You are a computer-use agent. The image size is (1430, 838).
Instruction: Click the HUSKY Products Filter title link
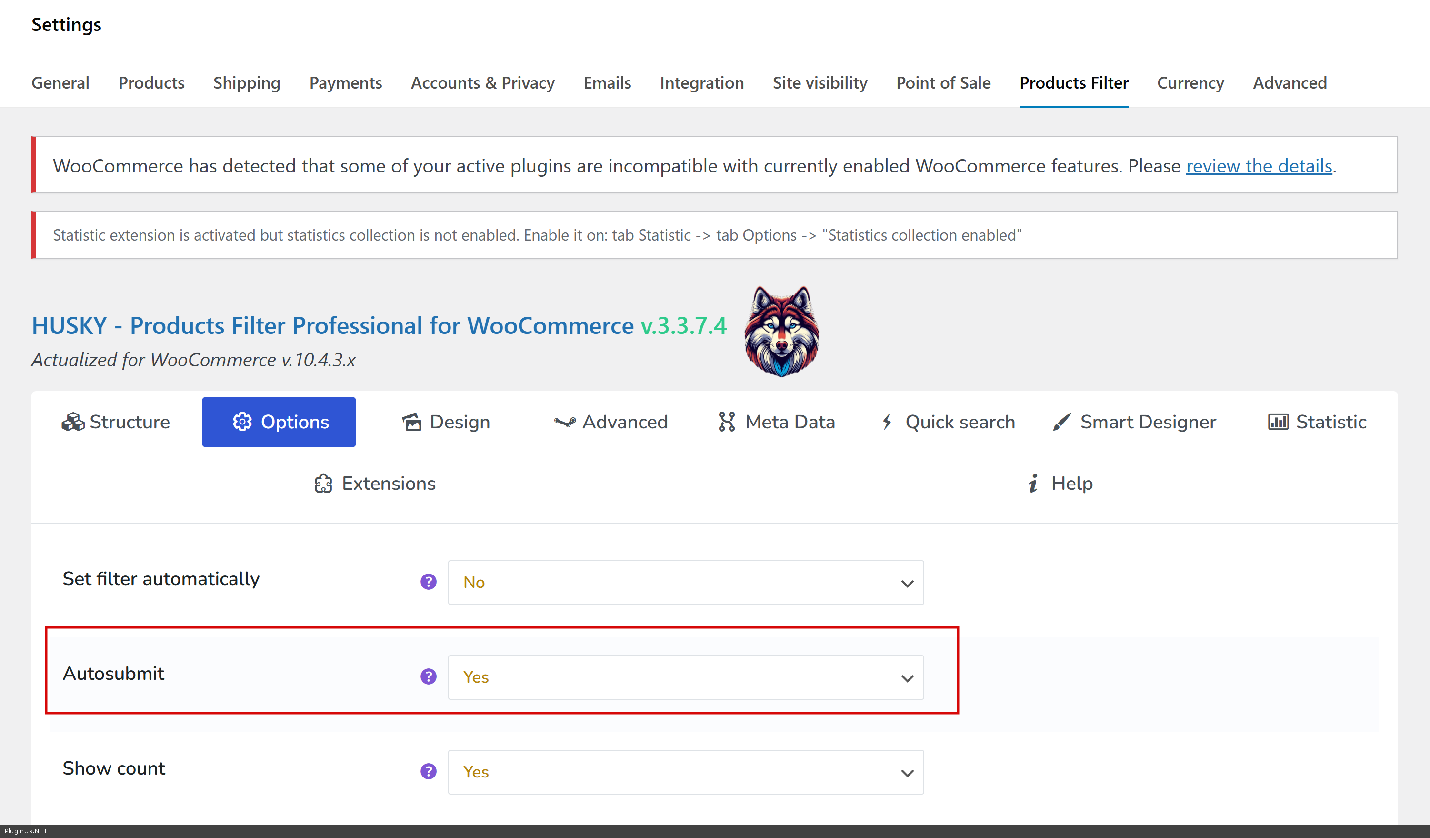click(332, 326)
